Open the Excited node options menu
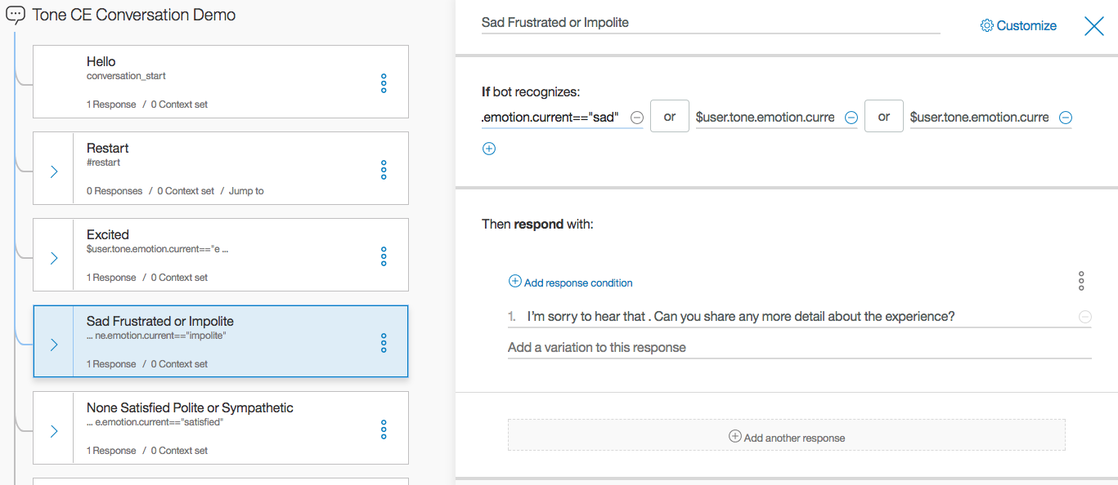Screen dimensions: 1118x485 click(x=384, y=256)
